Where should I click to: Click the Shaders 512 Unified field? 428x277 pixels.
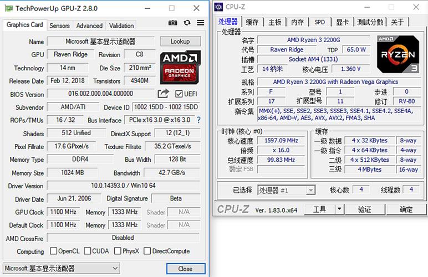(76, 133)
